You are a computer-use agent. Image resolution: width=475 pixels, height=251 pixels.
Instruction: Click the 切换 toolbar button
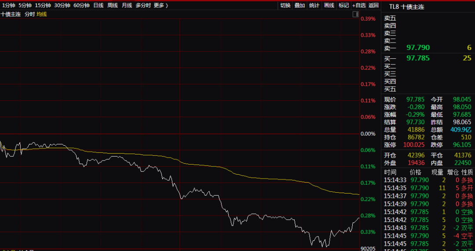coord(285,5)
